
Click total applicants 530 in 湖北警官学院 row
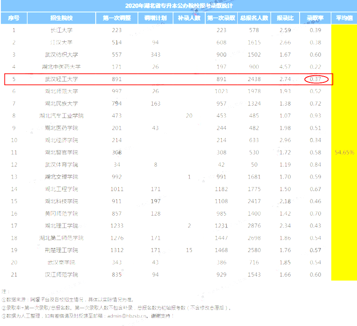click(254, 152)
